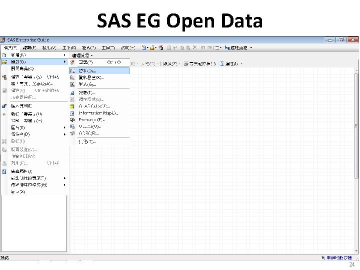The width and height of the screenshot is (360, 270).
Task: Select ODBC (B) in Open submenu
Action: pos(99,133)
